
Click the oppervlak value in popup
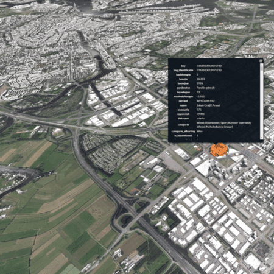(200, 114)
